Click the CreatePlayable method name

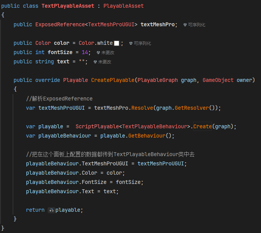(x=112, y=80)
